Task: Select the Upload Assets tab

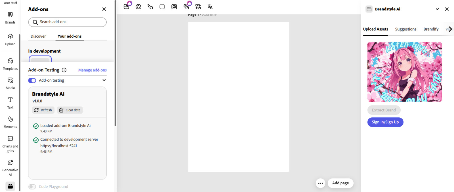Action: 375,29
